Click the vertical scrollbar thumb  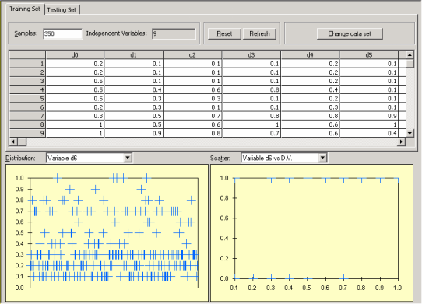410,64
